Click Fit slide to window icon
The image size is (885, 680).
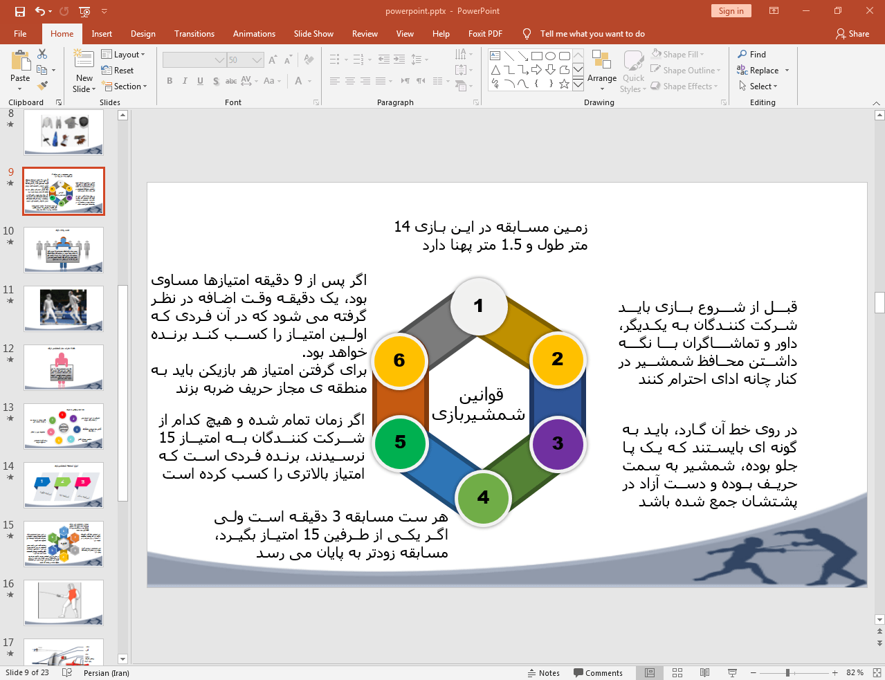pyautogui.click(x=877, y=672)
